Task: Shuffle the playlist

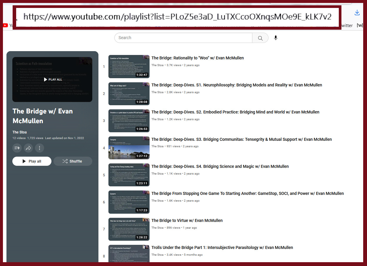Action: tap(73, 161)
